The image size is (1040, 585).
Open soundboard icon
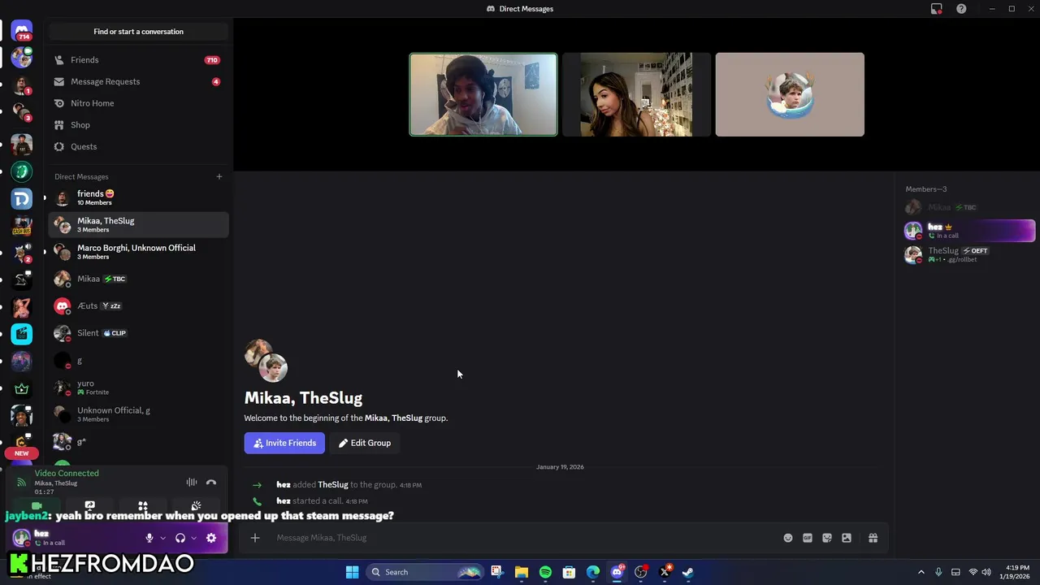point(196,506)
